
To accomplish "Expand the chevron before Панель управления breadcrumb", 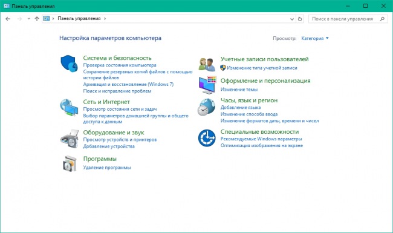I will coord(53,19).
